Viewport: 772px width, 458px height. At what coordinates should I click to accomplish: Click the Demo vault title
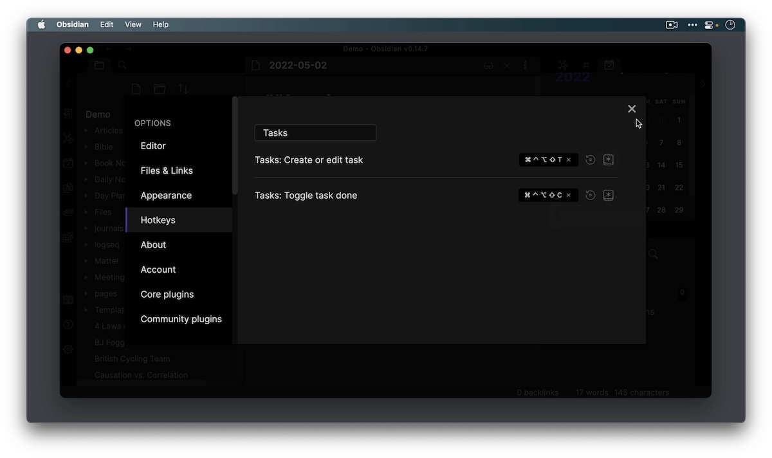tap(98, 114)
